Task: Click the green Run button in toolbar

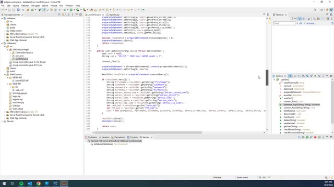Action: pyautogui.click(x=71, y=10)
